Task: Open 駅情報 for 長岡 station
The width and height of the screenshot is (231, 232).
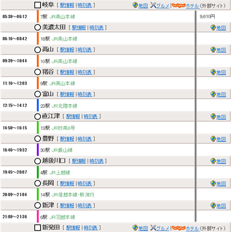Action: pos(67,184)
